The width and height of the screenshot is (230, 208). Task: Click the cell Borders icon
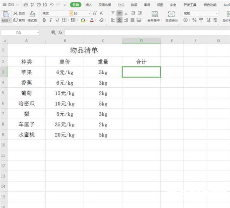pyautogui.click(x=64, y=20)
